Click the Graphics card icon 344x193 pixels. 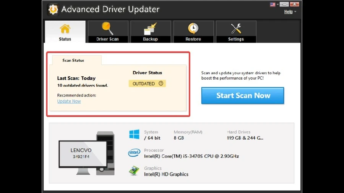point(134,170)
